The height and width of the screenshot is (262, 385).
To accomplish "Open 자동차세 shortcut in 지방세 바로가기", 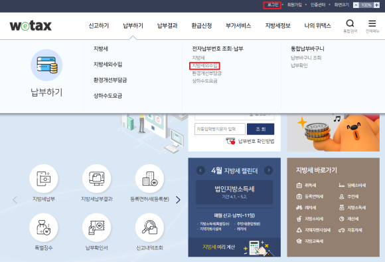I will pyautogui.click(x=350, y=230).
